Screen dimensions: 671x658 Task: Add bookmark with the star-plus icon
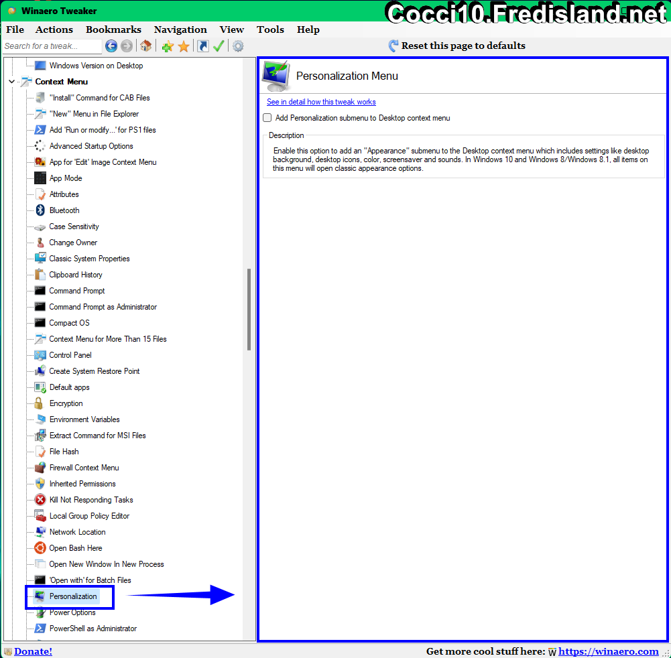168,46
